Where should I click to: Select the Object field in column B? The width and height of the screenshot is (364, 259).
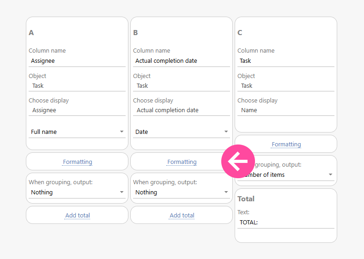[181, 85]
